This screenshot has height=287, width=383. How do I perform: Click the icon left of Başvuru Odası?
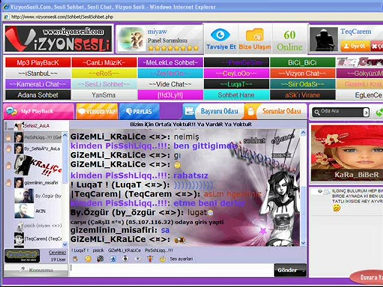click(189, 111)
